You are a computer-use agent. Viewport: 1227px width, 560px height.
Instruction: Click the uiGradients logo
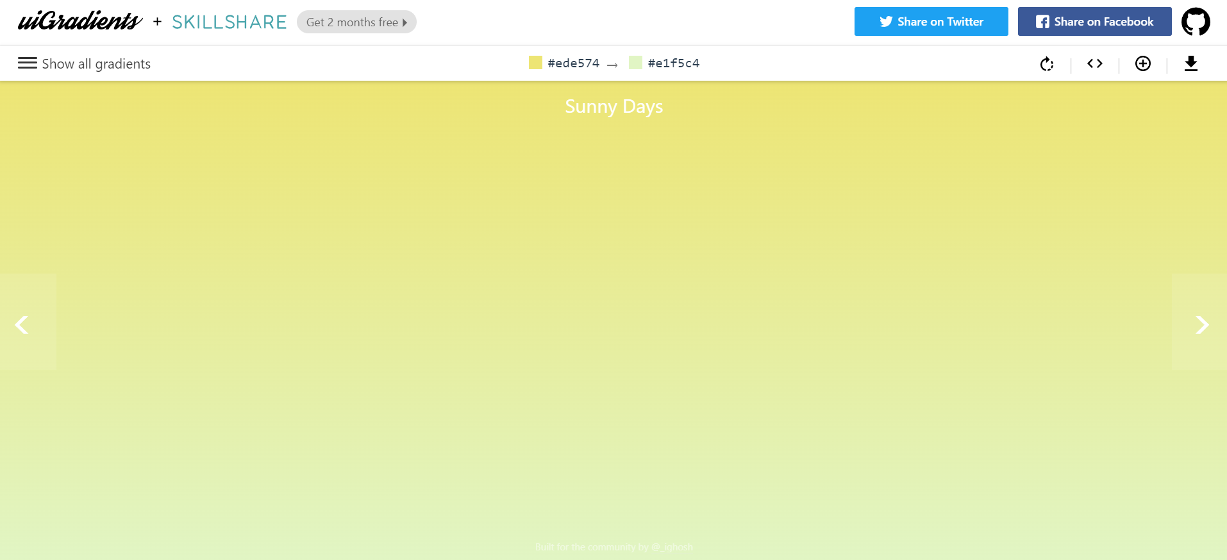pos(79,21)
